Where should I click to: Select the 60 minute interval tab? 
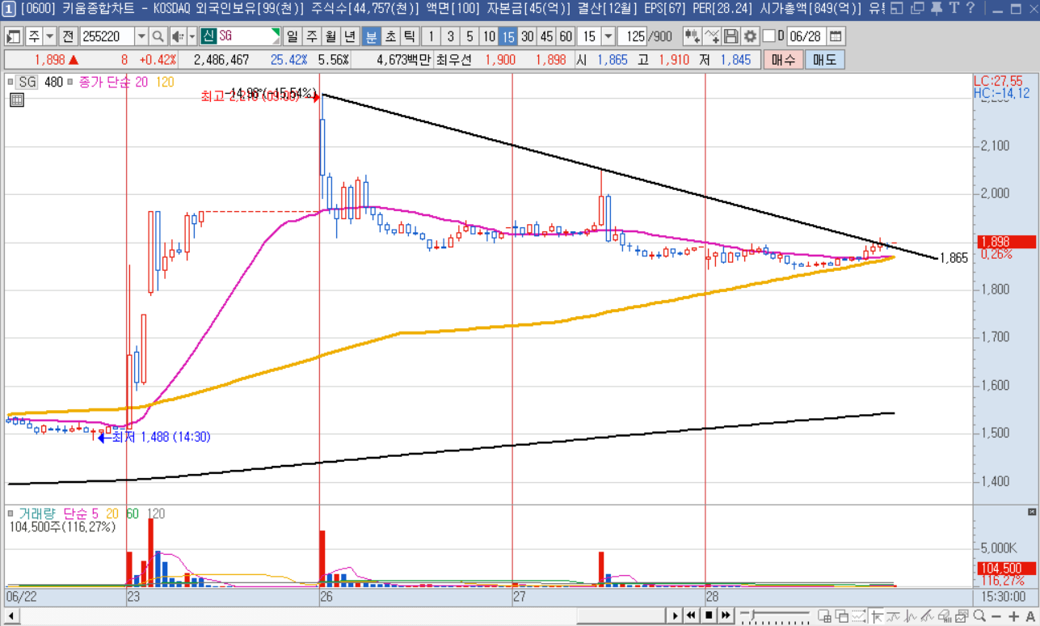(x=566, y=37)
